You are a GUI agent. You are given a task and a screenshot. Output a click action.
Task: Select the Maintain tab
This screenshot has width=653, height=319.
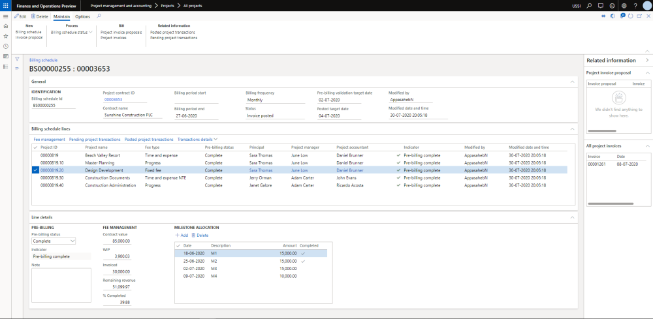tap(61, 16)
